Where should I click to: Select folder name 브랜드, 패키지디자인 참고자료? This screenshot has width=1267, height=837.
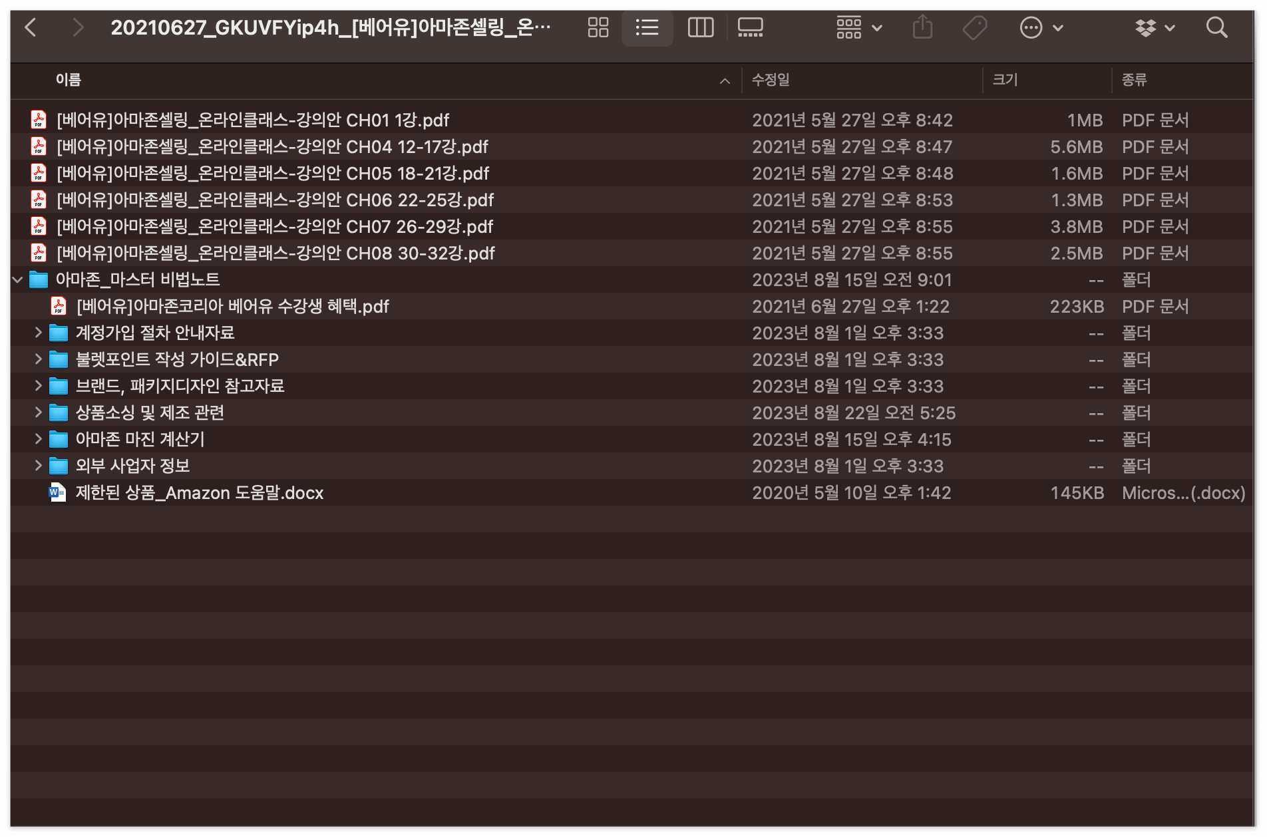click(x=180, y=386)
